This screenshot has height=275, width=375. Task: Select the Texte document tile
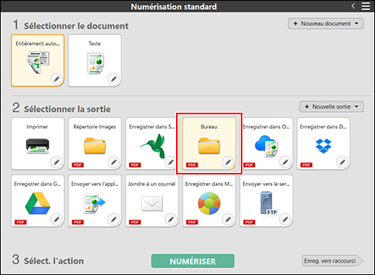(95, 60)
